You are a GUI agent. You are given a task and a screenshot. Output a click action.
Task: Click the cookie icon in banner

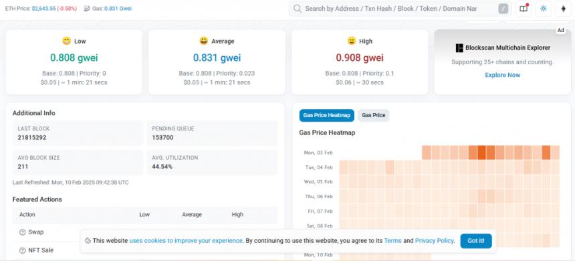tap(88, 241)
